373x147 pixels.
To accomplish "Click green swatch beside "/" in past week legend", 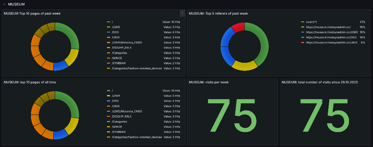I will [108, 22].
